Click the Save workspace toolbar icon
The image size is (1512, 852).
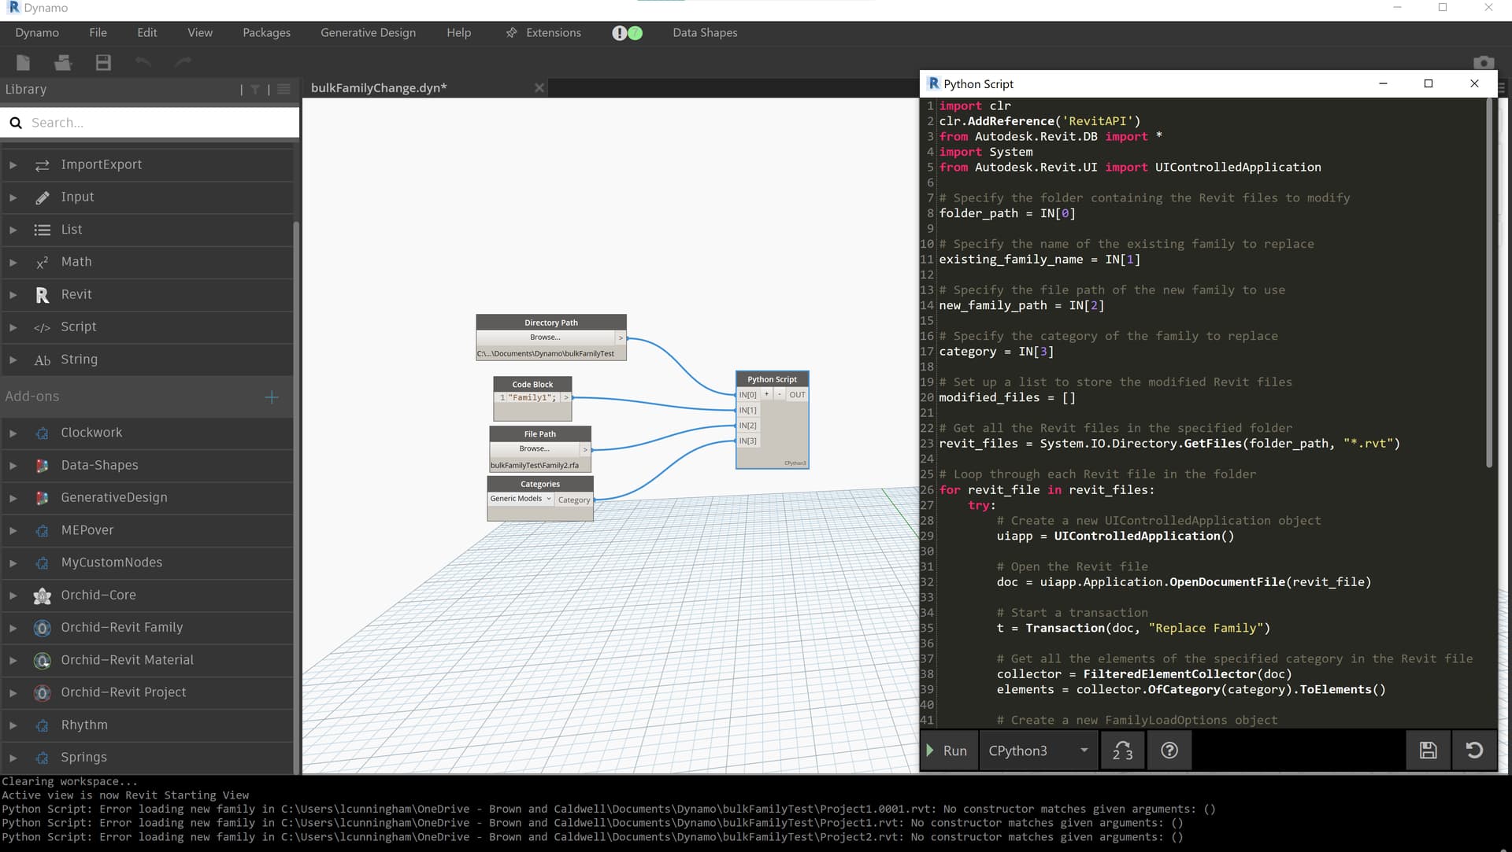pyautogui.click(x=103, y=63)
